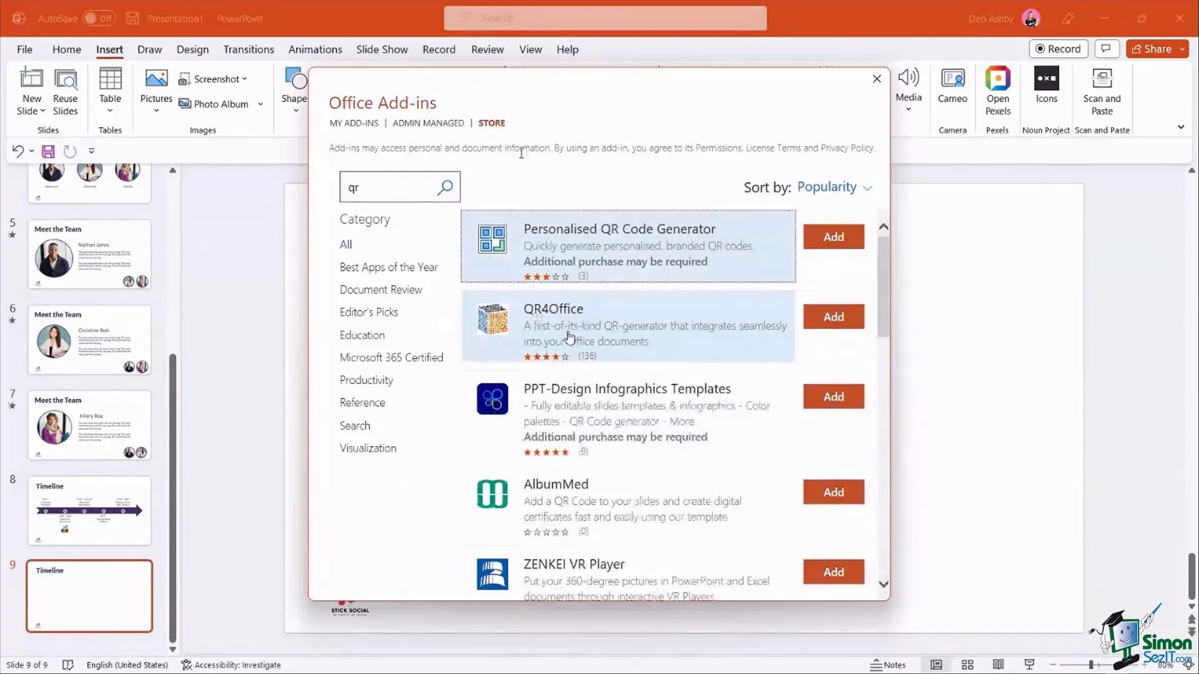1199x674 pixels.
Task: Select the STORE tab
Action: pyautogui.click(x=491, y=123)
